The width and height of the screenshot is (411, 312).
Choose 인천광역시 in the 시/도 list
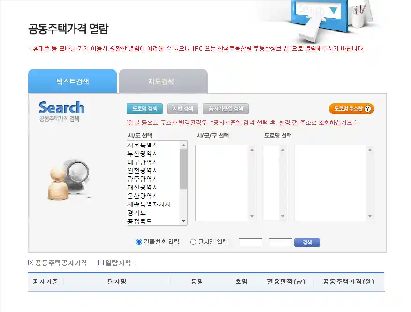(x=142, y=171)
